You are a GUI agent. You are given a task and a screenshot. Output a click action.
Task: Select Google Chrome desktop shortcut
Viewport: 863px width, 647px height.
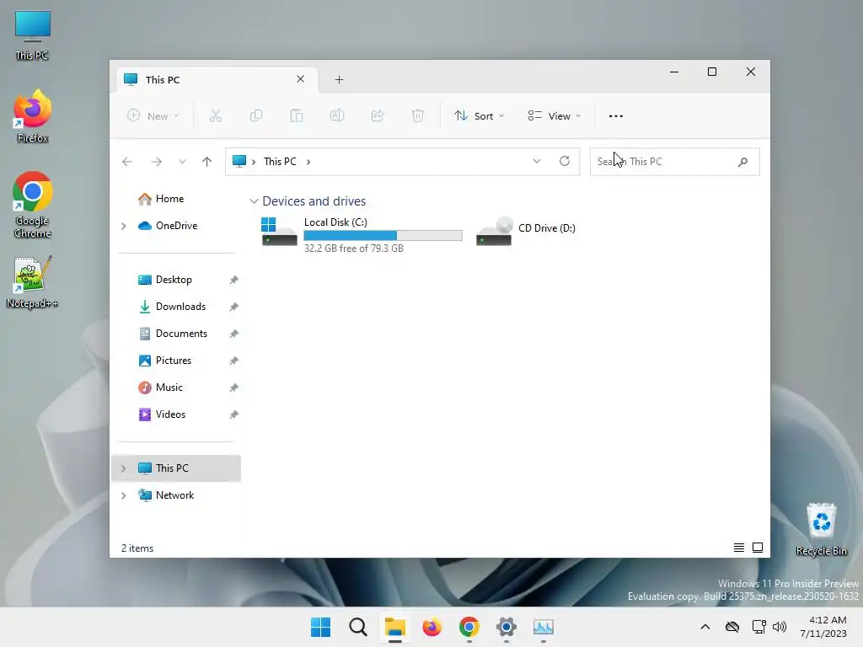[33, 206]
